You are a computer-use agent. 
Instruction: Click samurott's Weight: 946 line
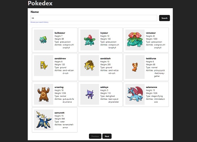(60, 119)
